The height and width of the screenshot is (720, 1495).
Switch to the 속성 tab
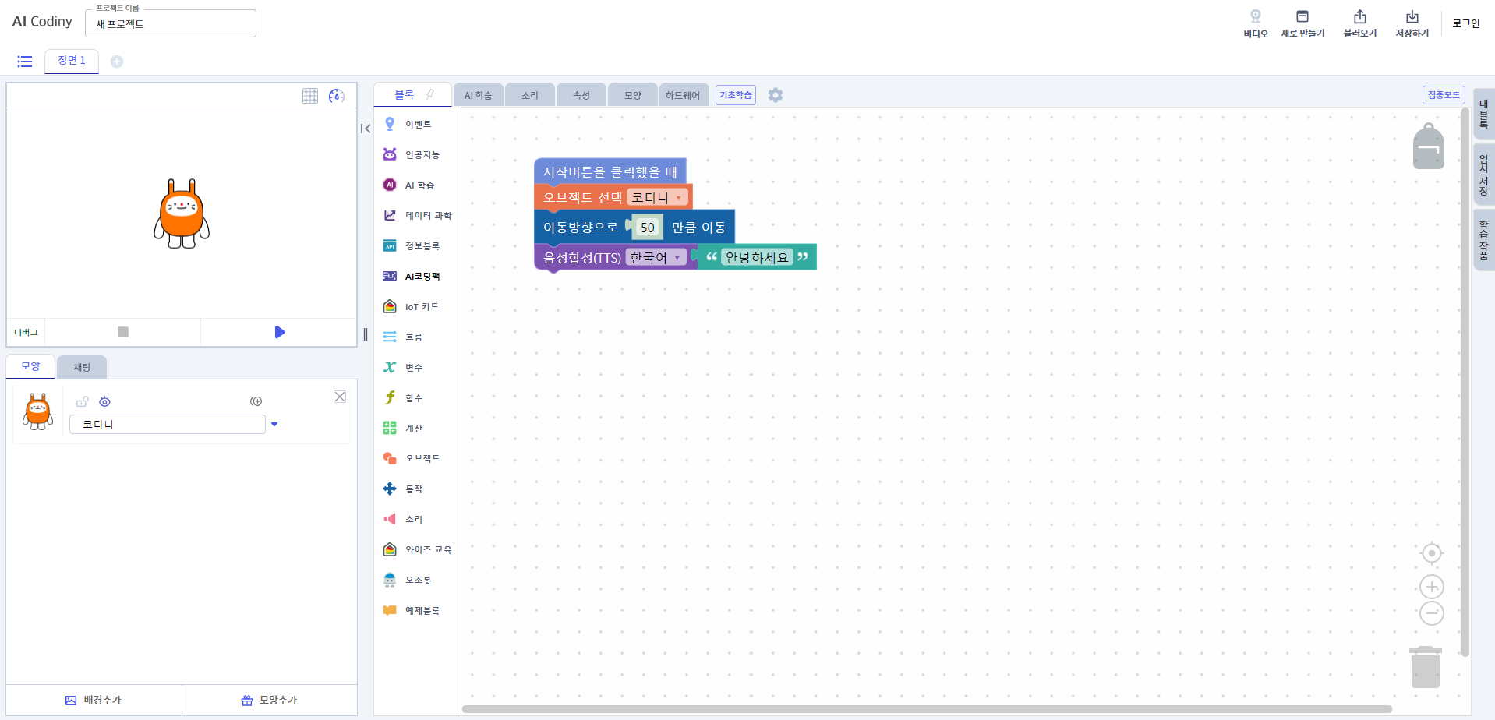(x=581, y=95)
